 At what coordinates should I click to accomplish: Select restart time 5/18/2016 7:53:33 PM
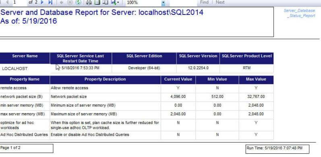click(x=81, y=68)
